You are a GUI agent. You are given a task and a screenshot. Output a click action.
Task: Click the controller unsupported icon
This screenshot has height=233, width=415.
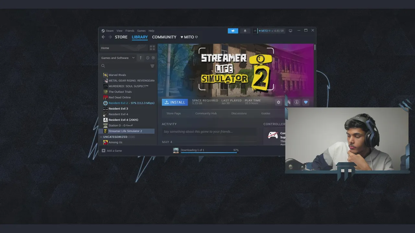[273, 135]
